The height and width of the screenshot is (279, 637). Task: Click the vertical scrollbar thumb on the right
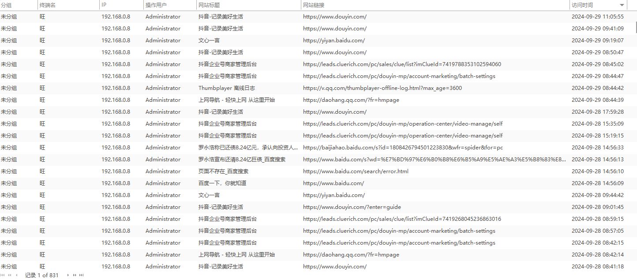(x=636, y=27)
